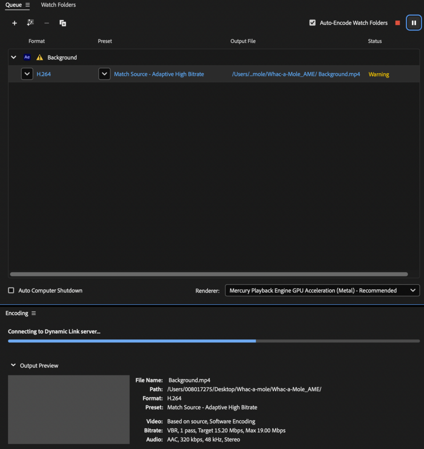Open the preset dropdown arrow

click(x=104, y=74)
